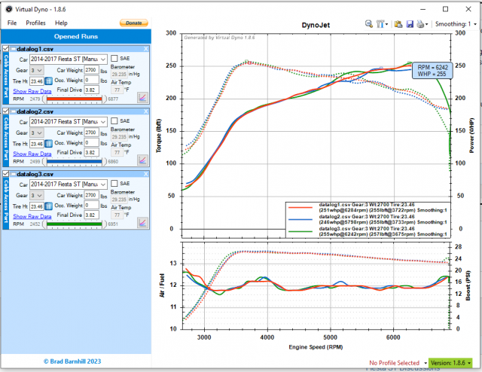The image size is (482, 372).
Task: Click the Car Weight field for datalog3.csv
Action: (92, 195)
